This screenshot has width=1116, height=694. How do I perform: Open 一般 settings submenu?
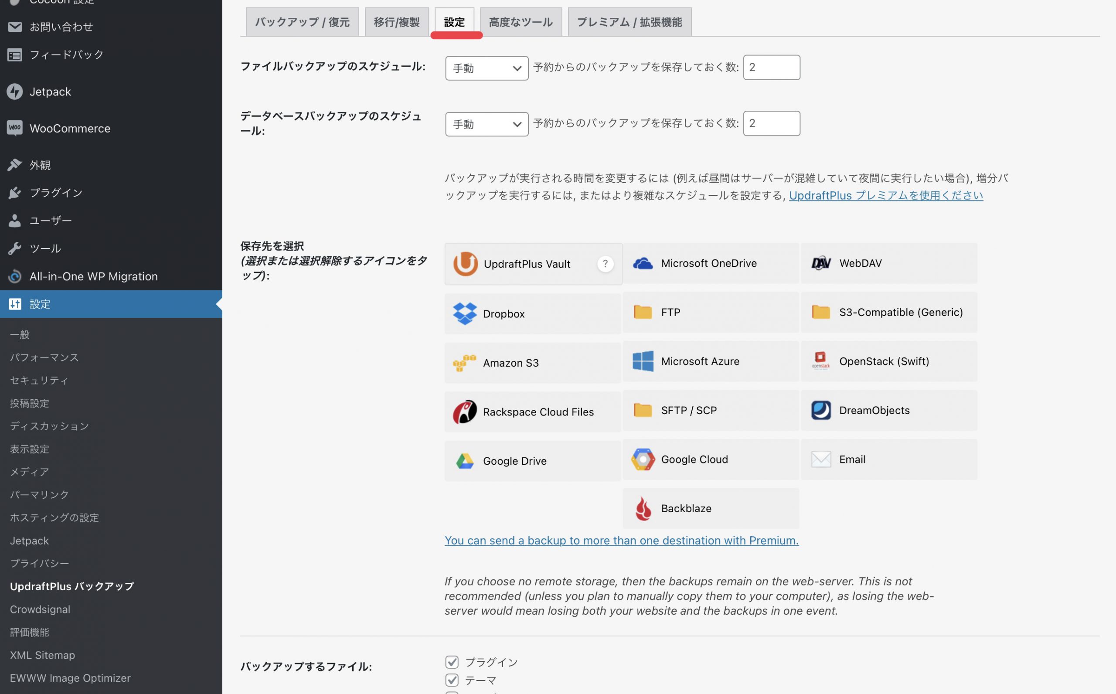pyautogui.click(x=20, y=335)
